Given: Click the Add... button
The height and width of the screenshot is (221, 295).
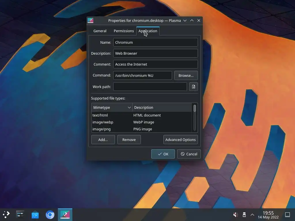Looking at the screenshot, I should tap(103, 140).
